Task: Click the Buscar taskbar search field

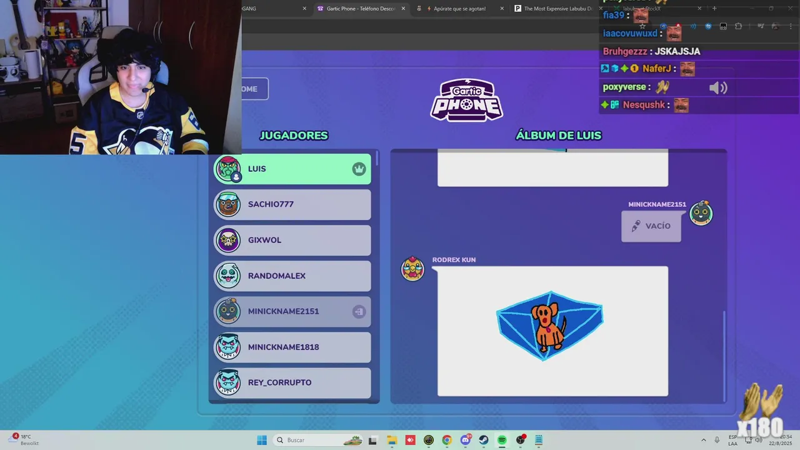Action: (319, 440)
